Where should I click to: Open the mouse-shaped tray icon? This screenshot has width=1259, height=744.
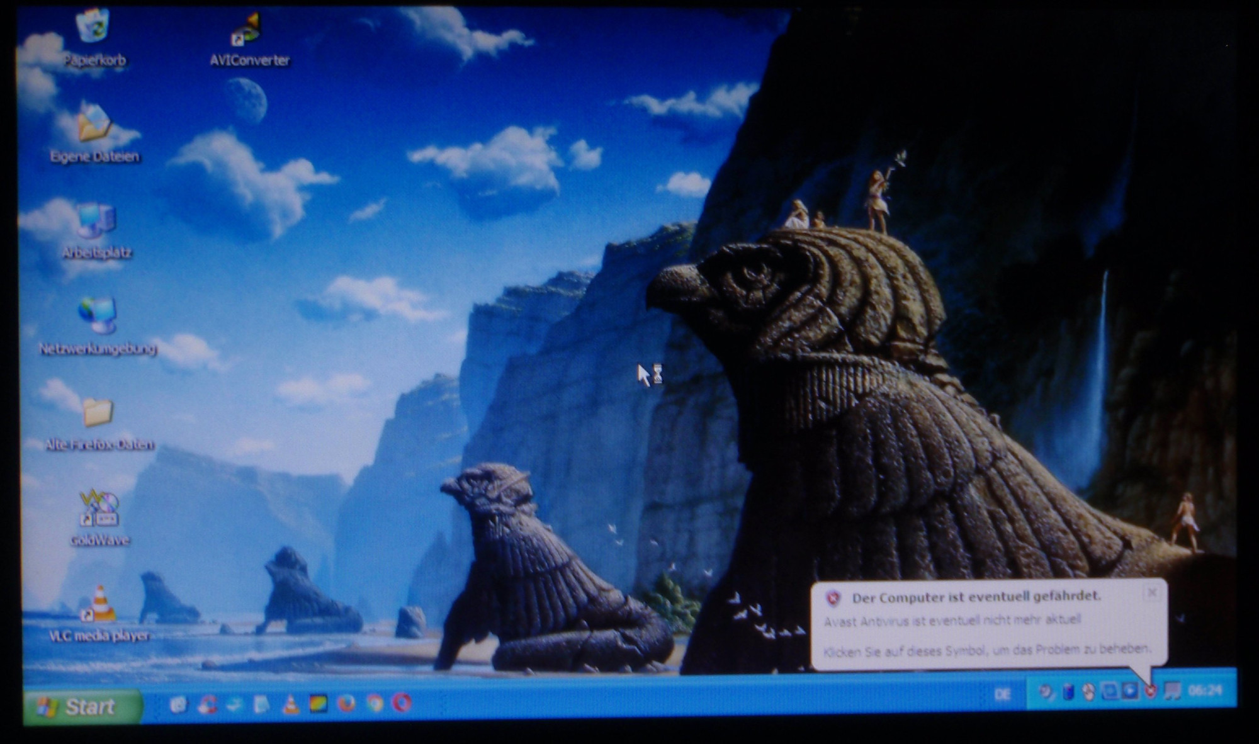[1088, 692]
